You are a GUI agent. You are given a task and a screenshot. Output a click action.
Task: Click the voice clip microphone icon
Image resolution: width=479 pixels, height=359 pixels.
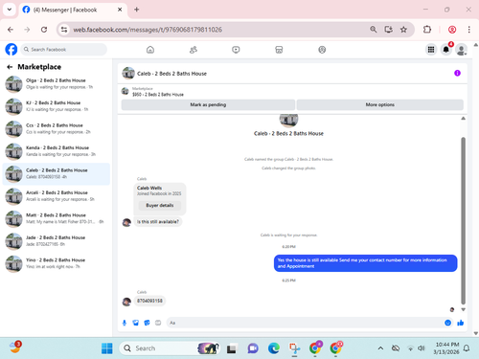click(x=125, y=323)
